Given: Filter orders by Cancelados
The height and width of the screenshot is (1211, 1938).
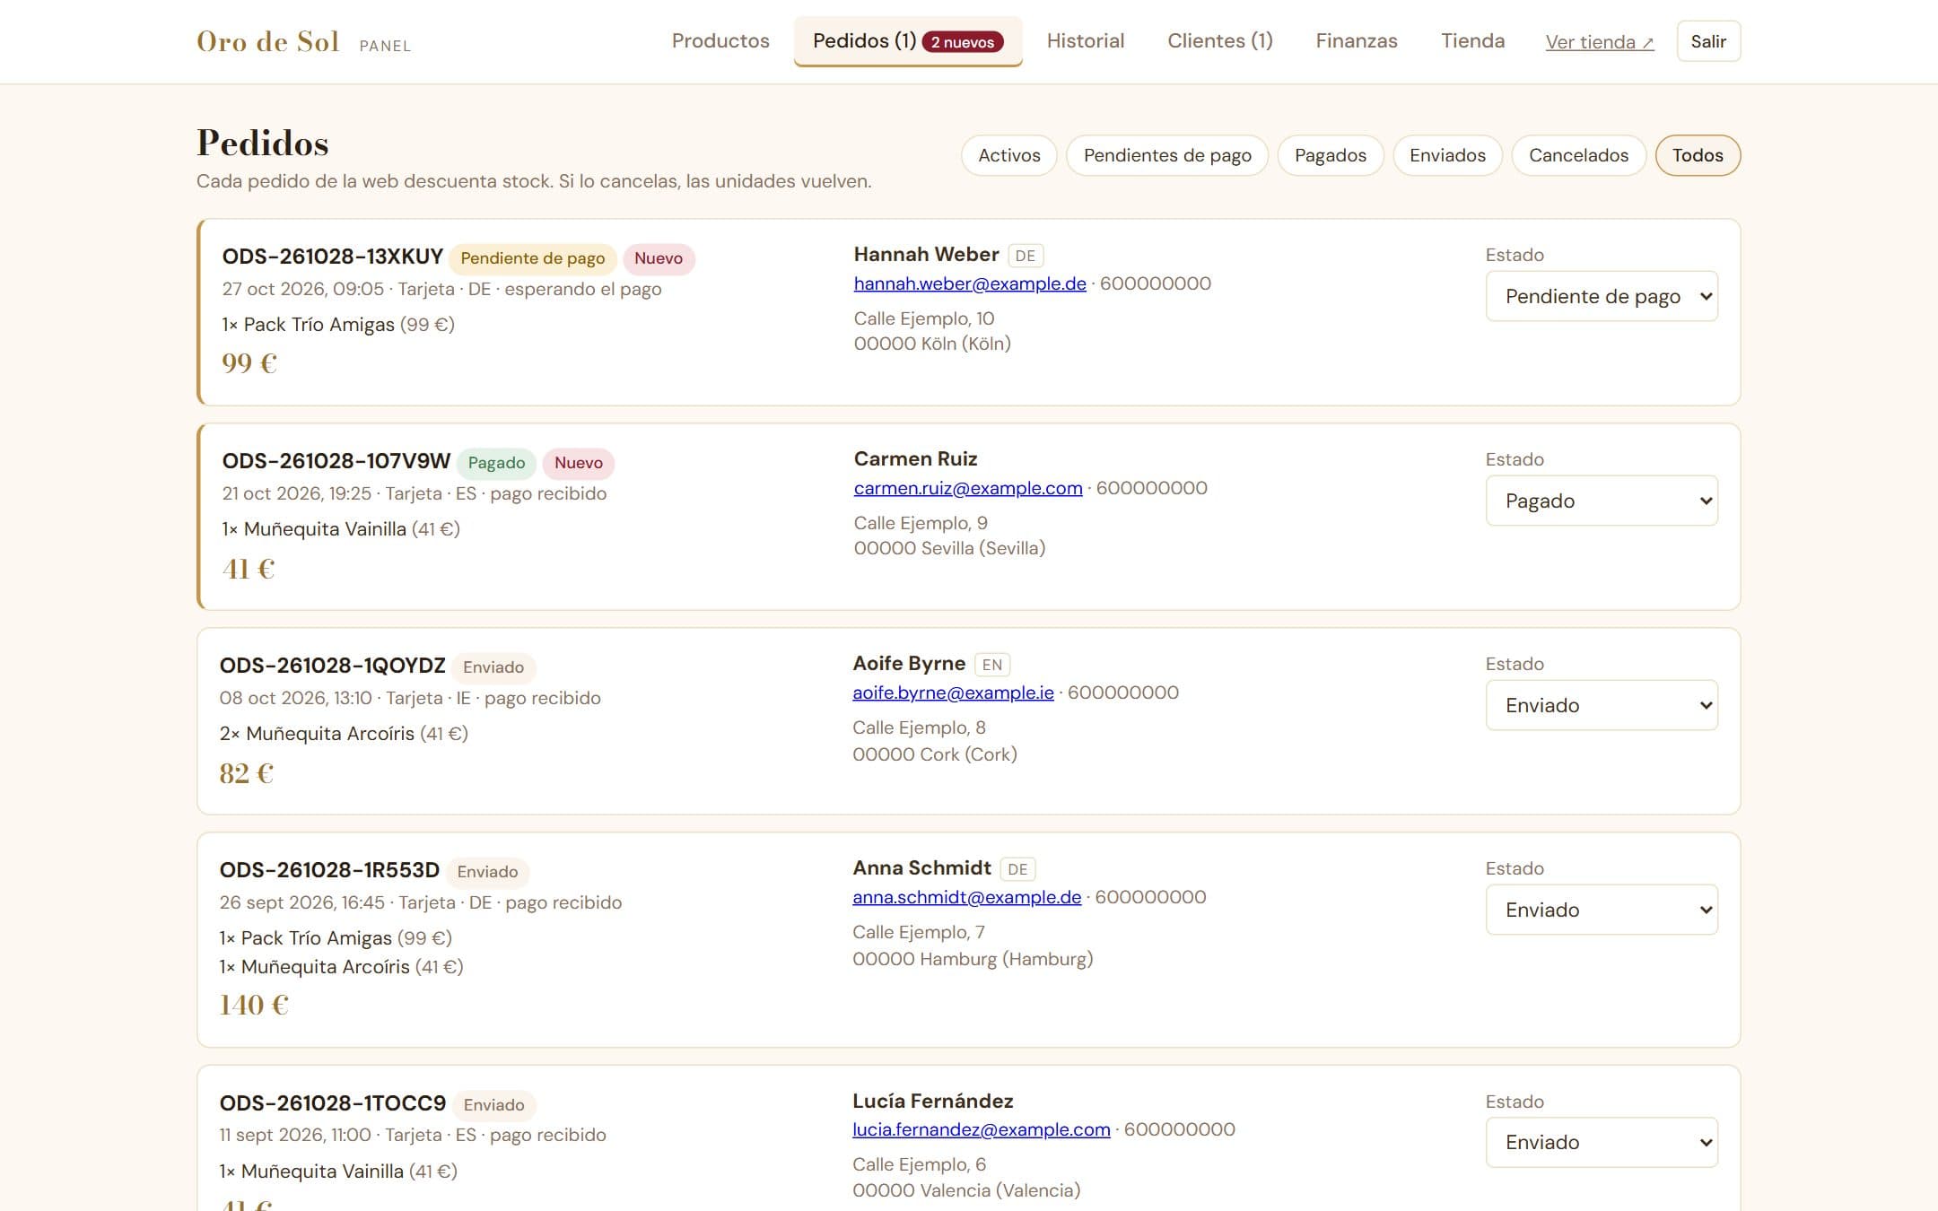Looking at the screenshot, I should (x=1578, y=155).
